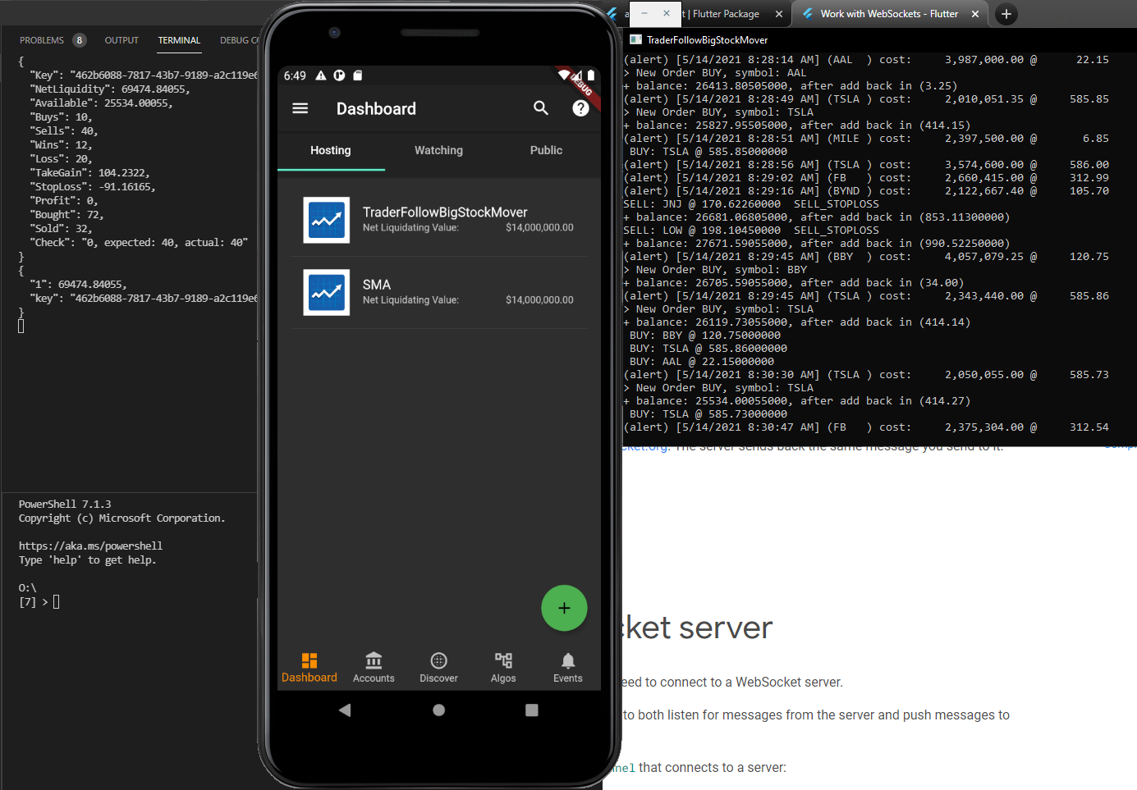Open the DEBUG CONSOLE panel tab

(x=239, y=40)
